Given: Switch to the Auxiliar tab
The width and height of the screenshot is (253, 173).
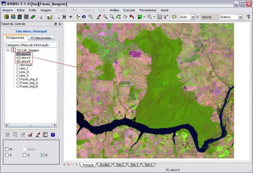Looking at the screenshot, I should pos(104,165).
